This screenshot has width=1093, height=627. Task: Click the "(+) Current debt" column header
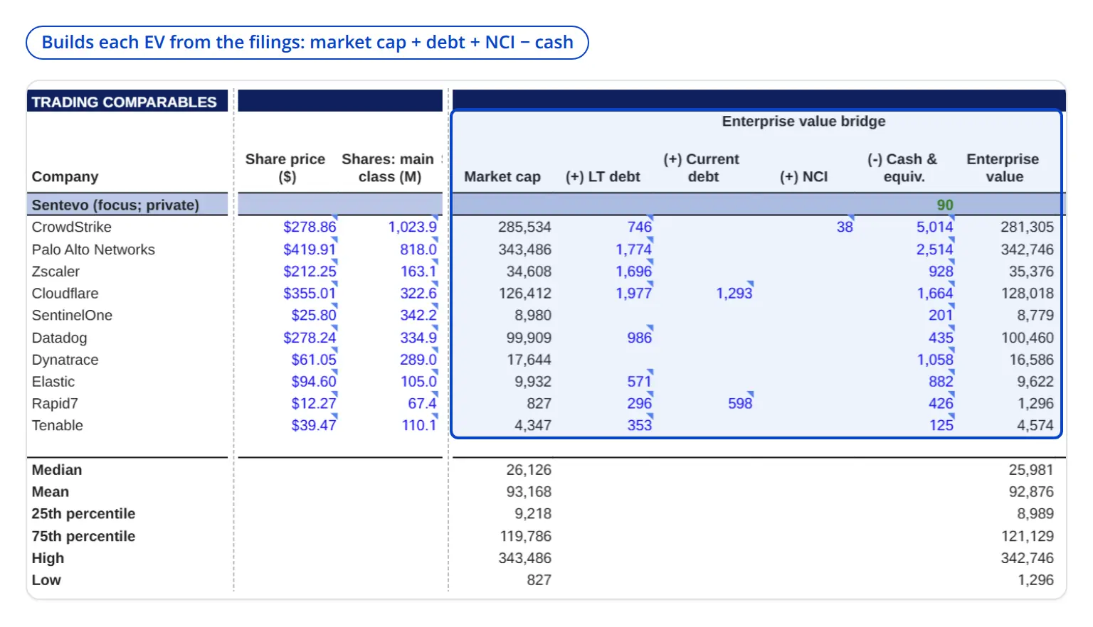(x=702, y=168)
